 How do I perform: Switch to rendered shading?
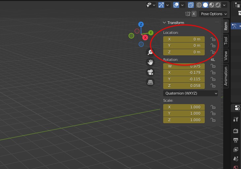[218, 5]
